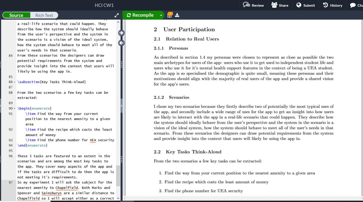Jump from code to PDF location arrow

point(121,33)
